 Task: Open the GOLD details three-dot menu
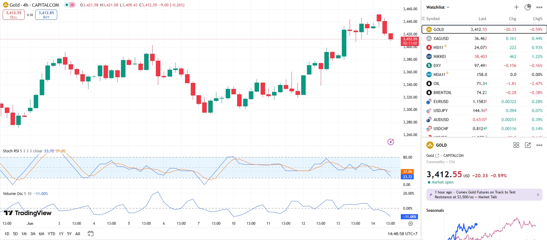point(539,145)
